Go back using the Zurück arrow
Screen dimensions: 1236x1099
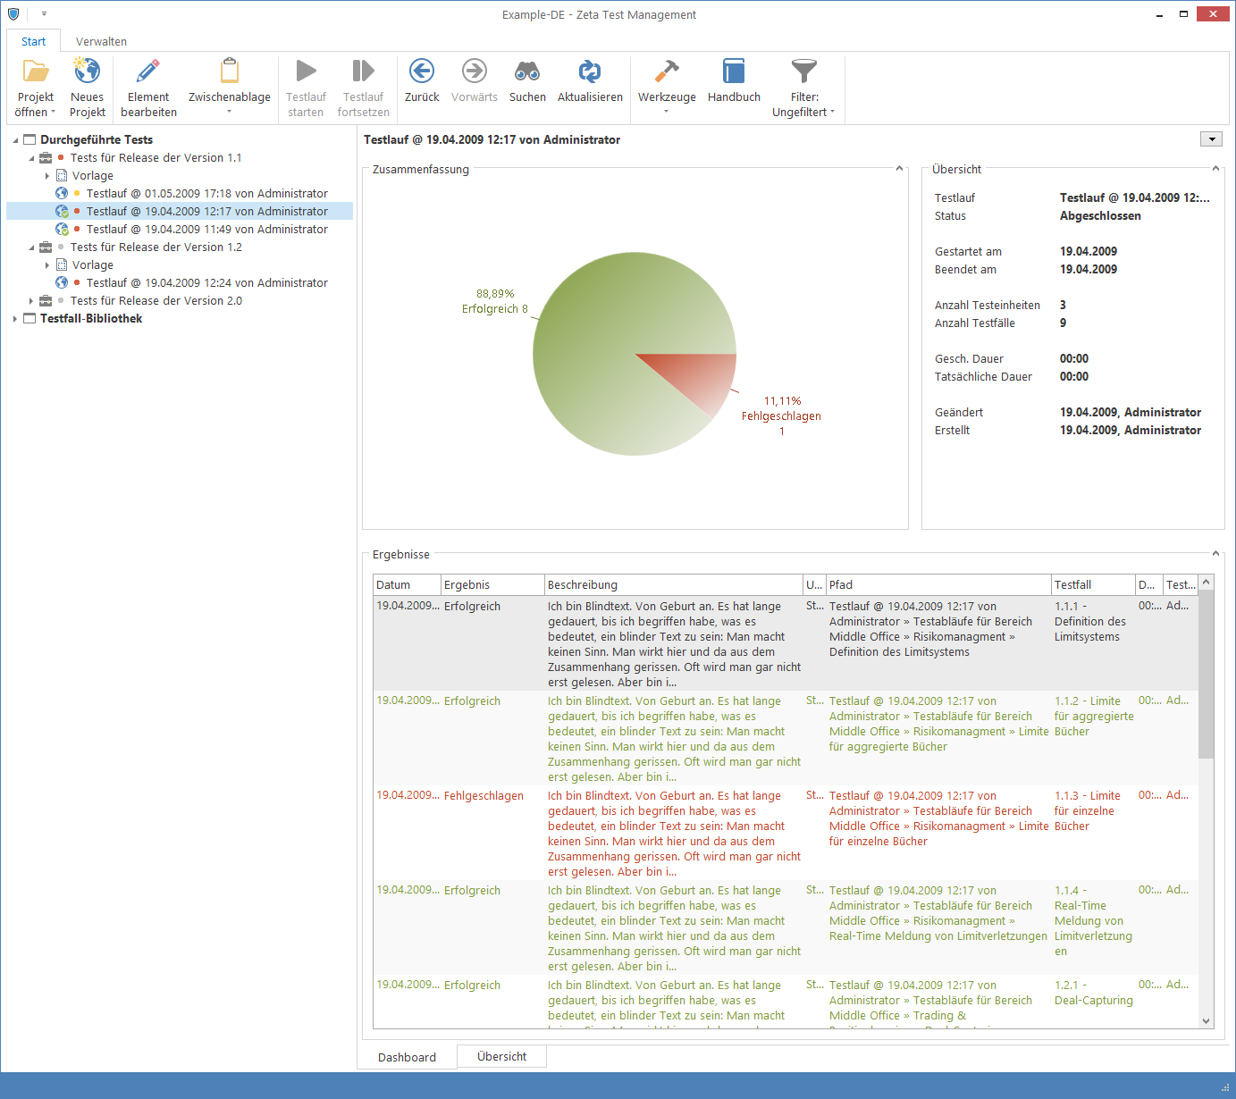(422, 71)
